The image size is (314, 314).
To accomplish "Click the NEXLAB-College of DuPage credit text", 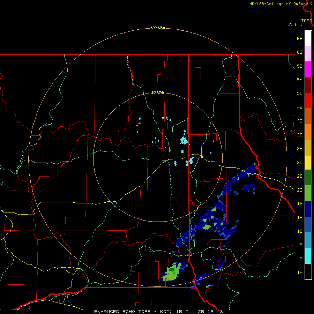I will tap(278, 4).
